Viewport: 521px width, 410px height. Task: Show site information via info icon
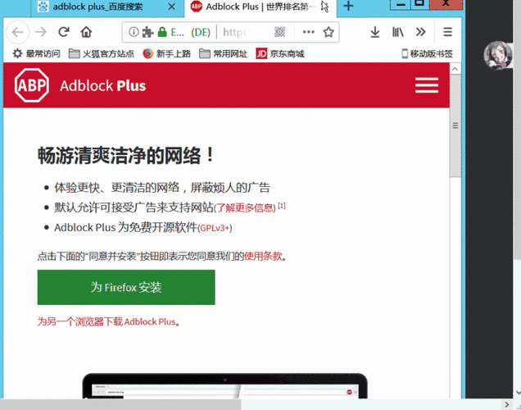[134, 32]
